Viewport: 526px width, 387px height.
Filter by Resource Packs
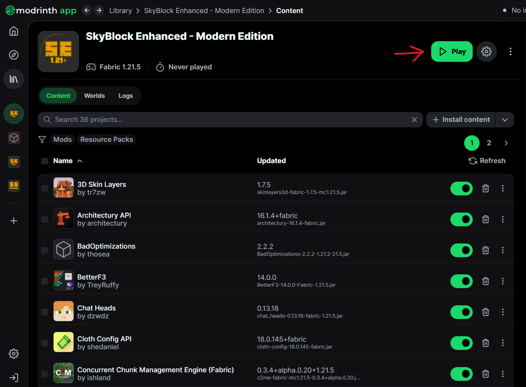pyautogui.click(x=107, y=139)
